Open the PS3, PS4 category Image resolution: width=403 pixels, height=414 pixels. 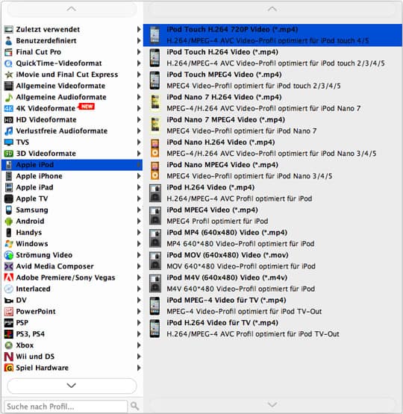pos(72,334)
